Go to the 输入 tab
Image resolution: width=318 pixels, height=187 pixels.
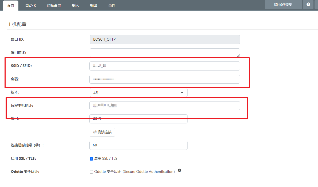coord(75,5)
